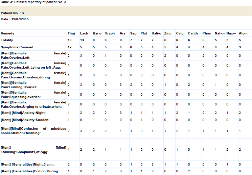Viewport: 252px width, 175px height.
Task: Click '[Generalities]Coition:During:' row label
Action: 30,171
